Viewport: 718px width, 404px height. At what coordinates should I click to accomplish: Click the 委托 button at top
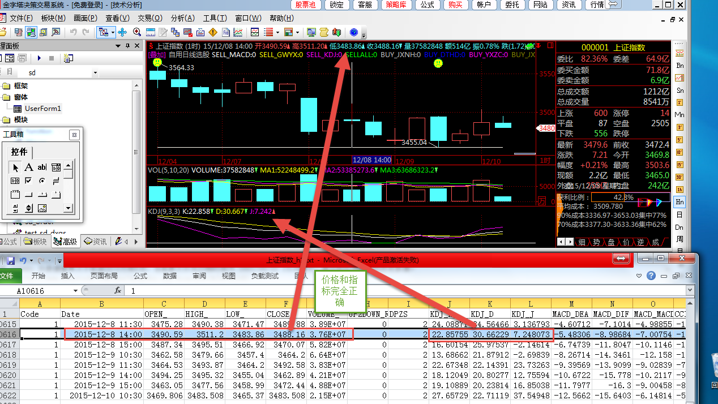512,5
